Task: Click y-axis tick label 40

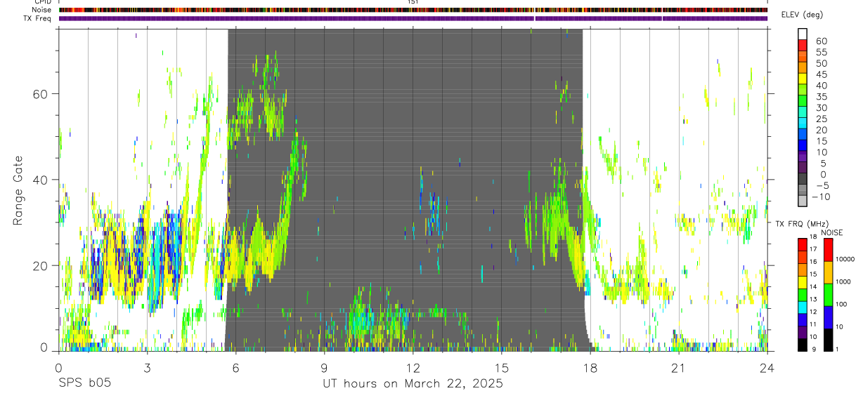Action: click(41, 180)
